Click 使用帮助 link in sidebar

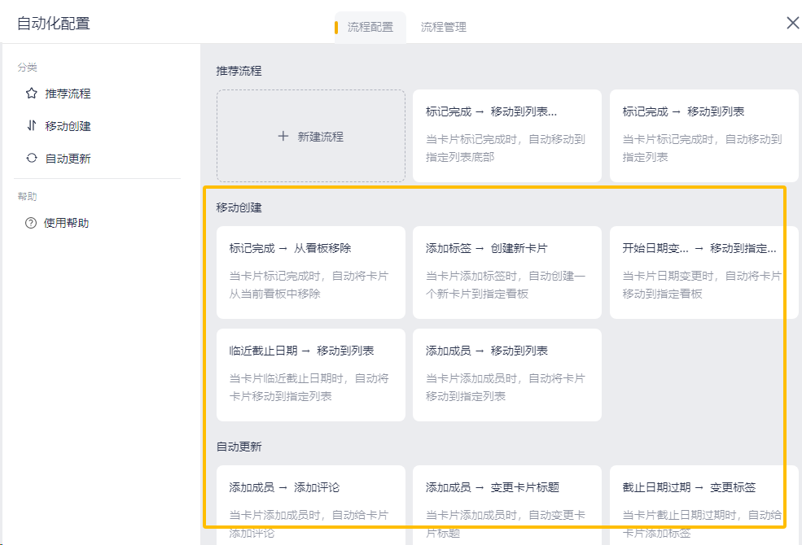click(67, 224)
